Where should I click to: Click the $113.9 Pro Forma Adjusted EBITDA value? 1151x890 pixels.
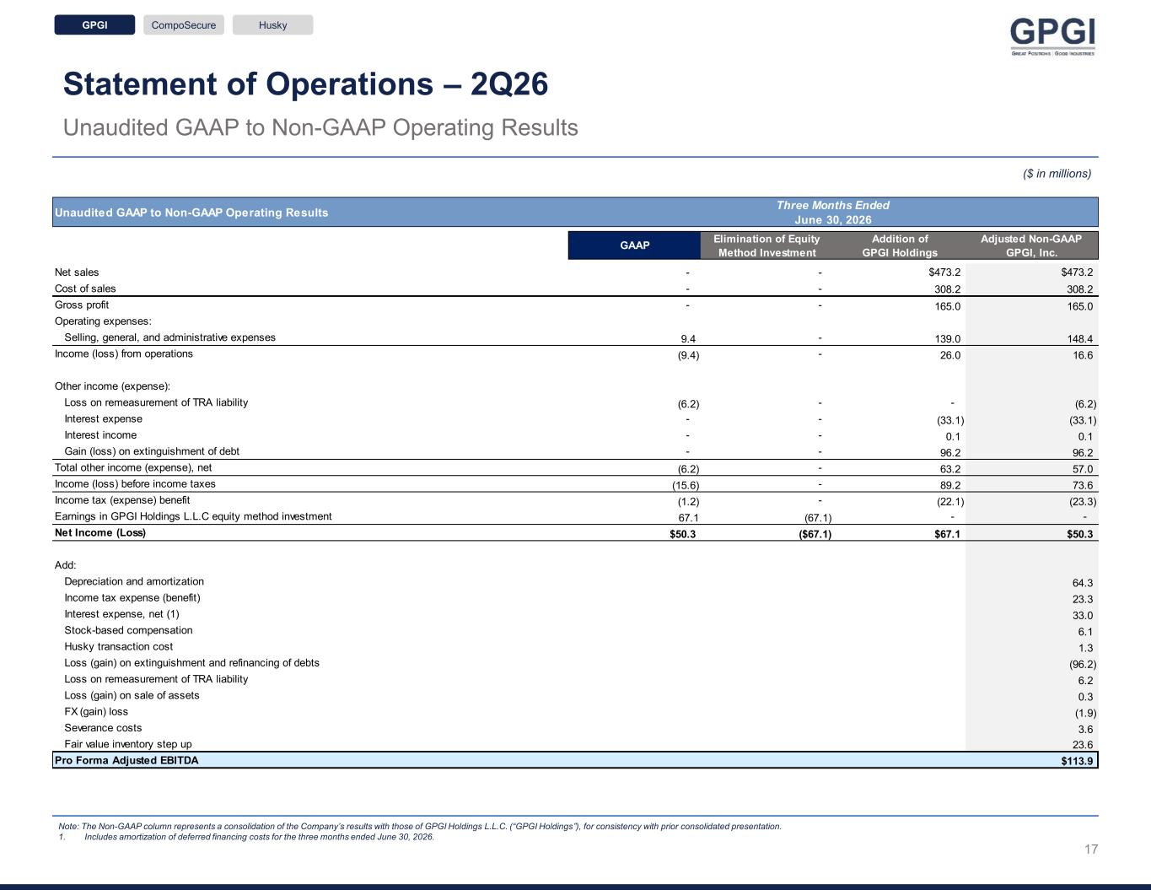tap(1077, 761)
